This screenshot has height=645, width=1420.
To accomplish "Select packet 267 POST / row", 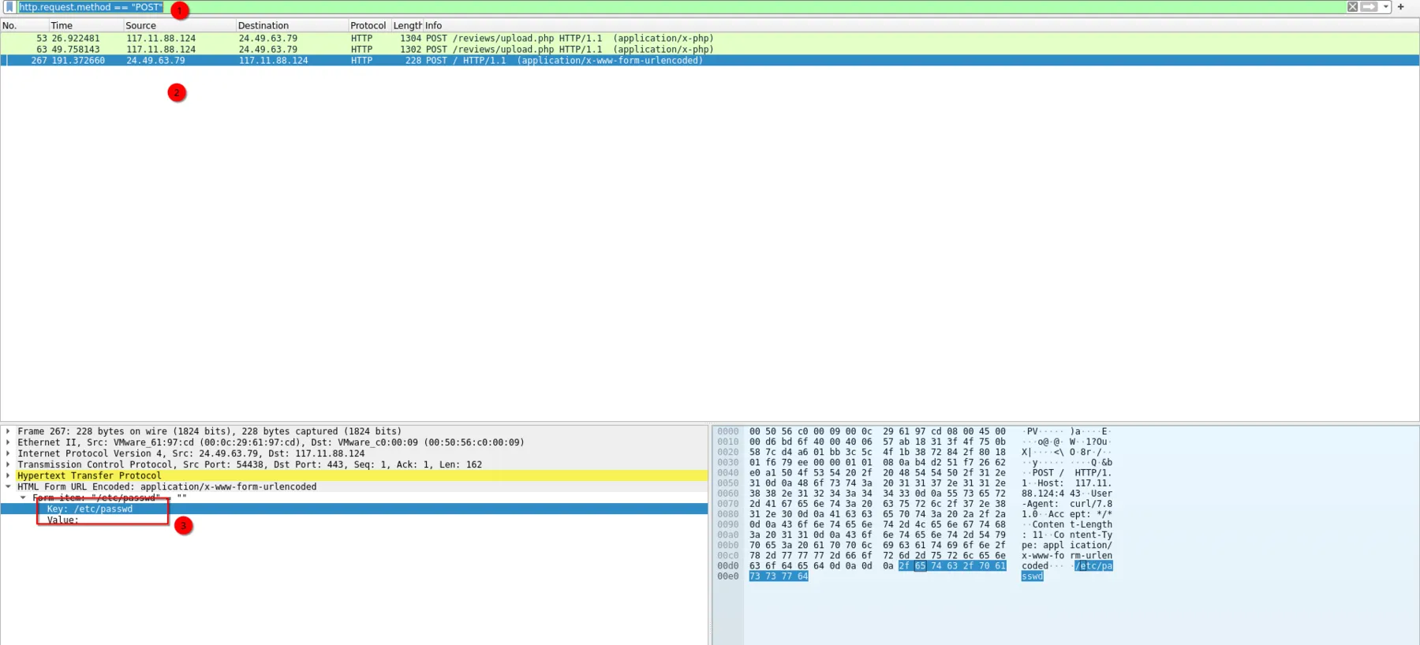I will [x=710, y=60].
